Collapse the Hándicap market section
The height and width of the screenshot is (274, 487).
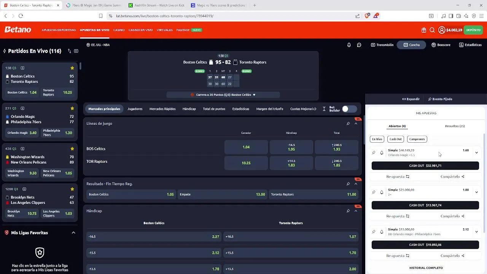coord(356,211)
